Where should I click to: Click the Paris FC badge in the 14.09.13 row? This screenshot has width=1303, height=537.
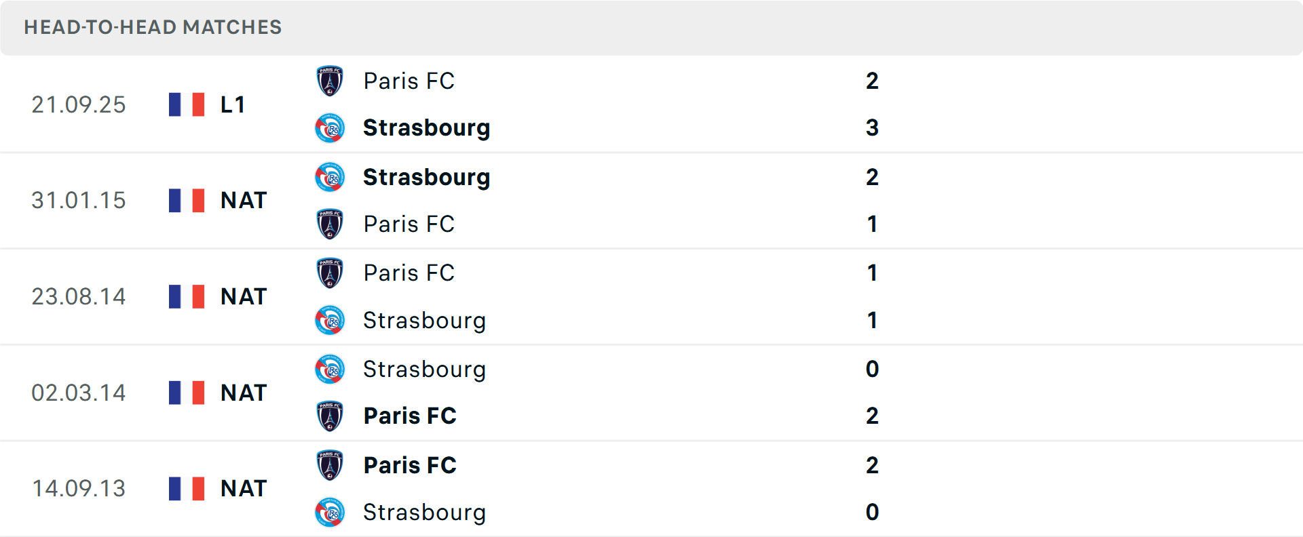point(330,465)
